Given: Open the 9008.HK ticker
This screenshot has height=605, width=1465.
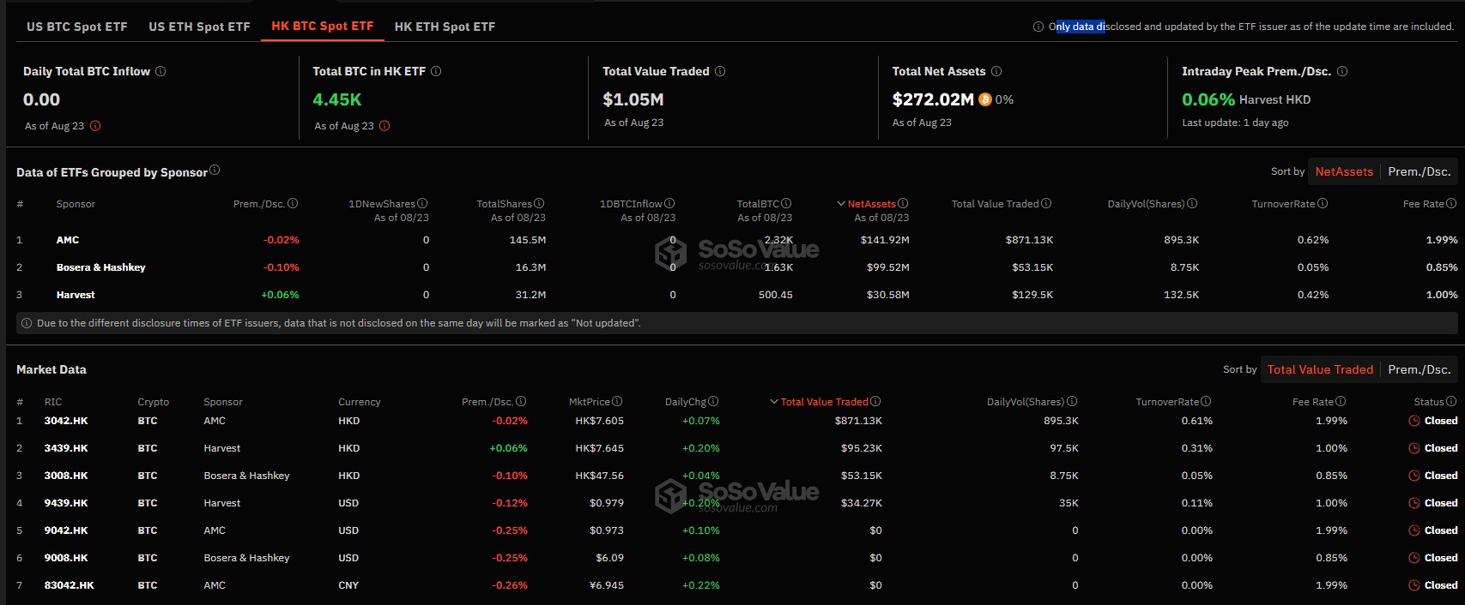Looking at the screenshot, I should pos(66,558).
